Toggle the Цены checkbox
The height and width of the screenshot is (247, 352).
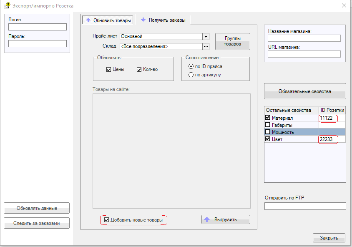[x=108, y=70]
